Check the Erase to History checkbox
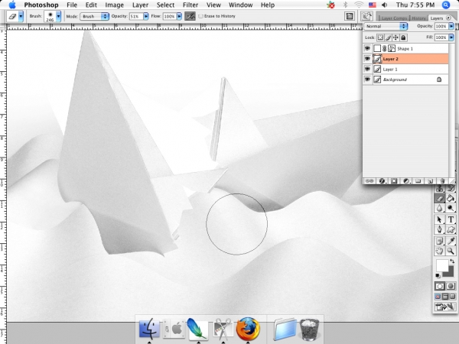 [x=200, y=16]
